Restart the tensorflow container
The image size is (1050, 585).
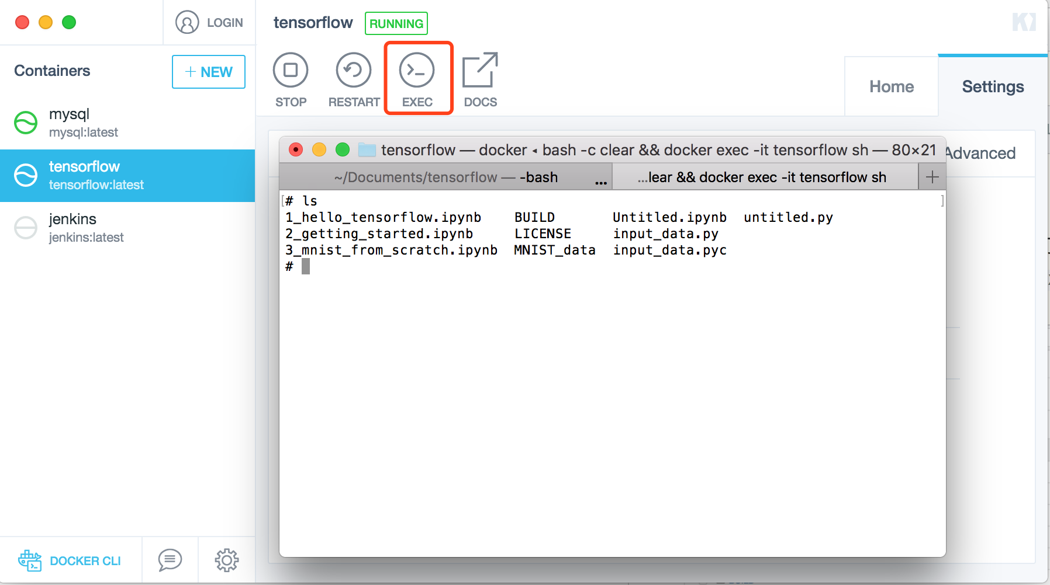pyautogui.click(x=354, y=80)
